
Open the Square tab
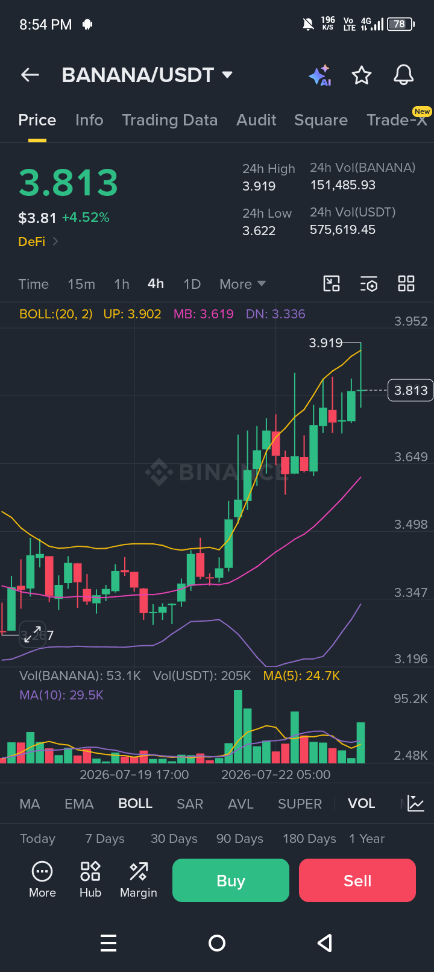pos(321,120)
